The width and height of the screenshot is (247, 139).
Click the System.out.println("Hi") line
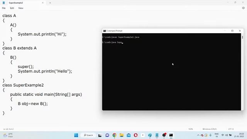pyautogui.click(x=42, y=34)
